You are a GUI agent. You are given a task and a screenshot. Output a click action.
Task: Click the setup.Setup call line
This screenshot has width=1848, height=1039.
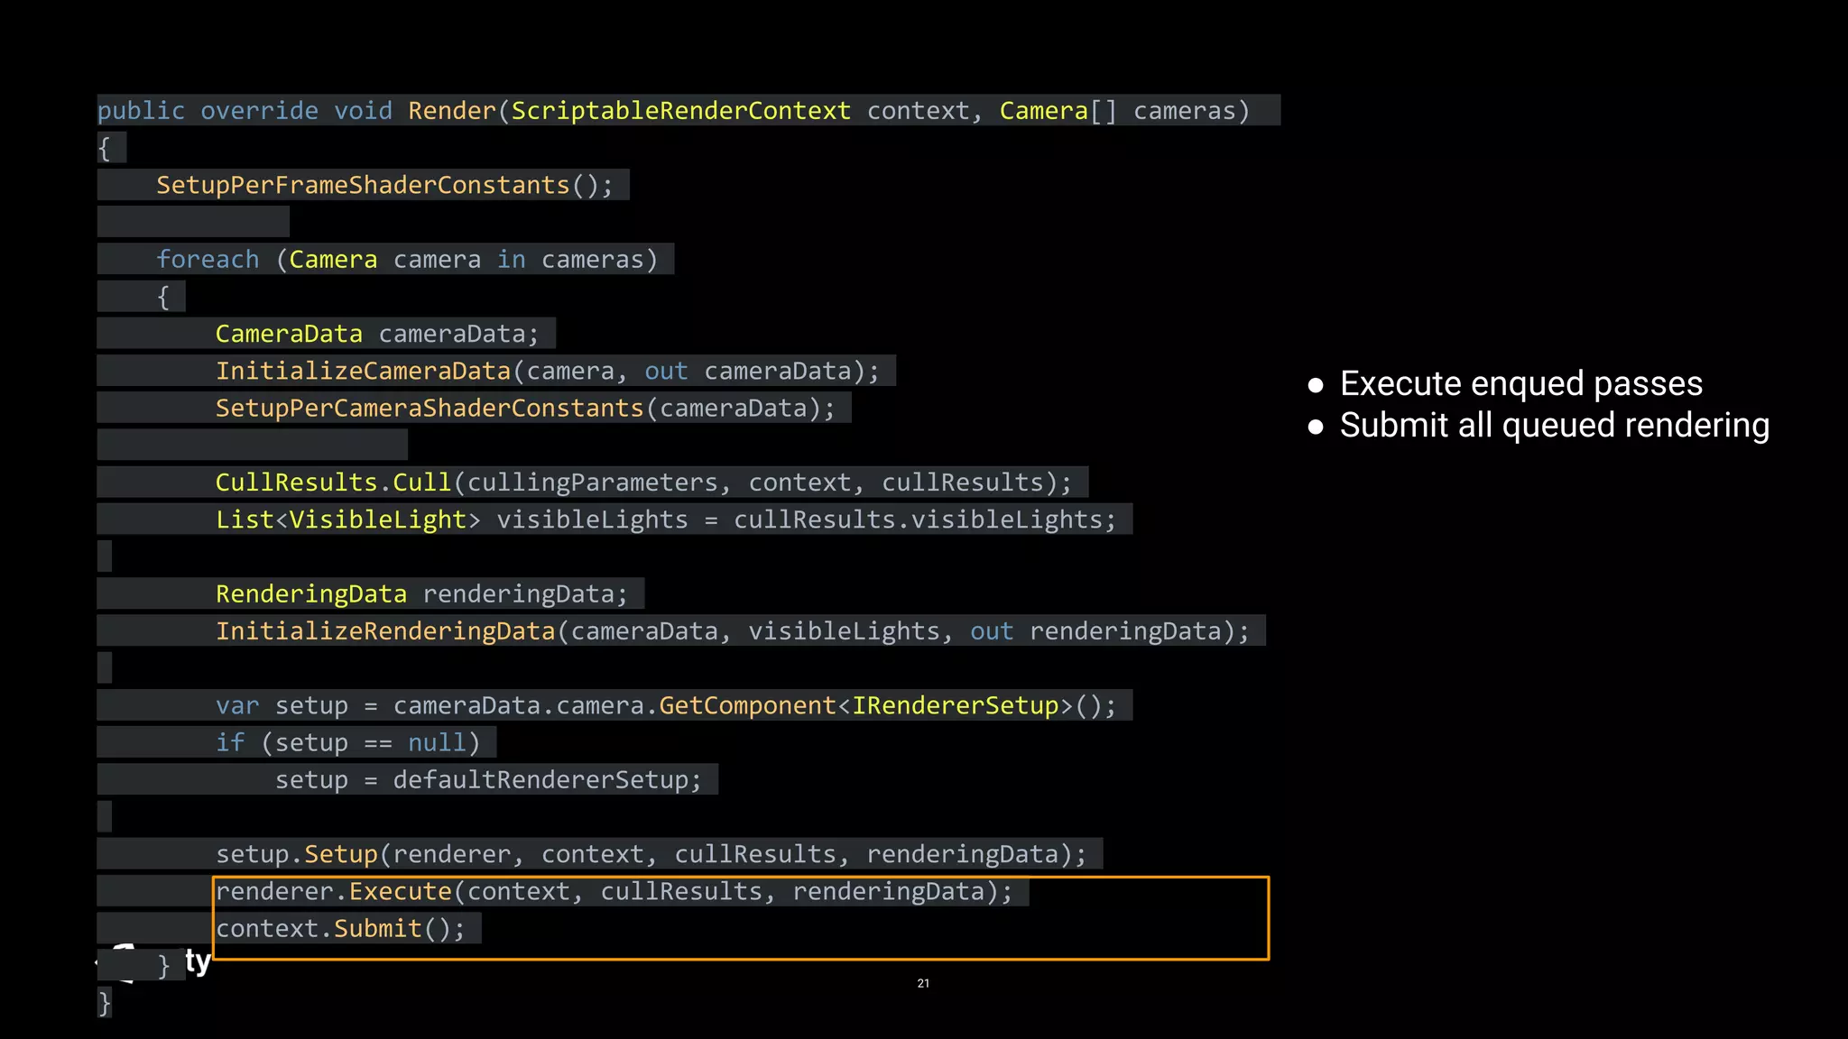coord(650,854)
